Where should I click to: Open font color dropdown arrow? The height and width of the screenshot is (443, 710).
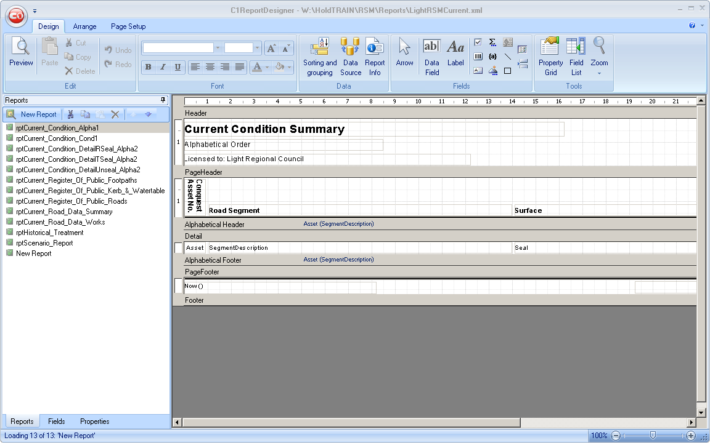(x=267, y=67)
